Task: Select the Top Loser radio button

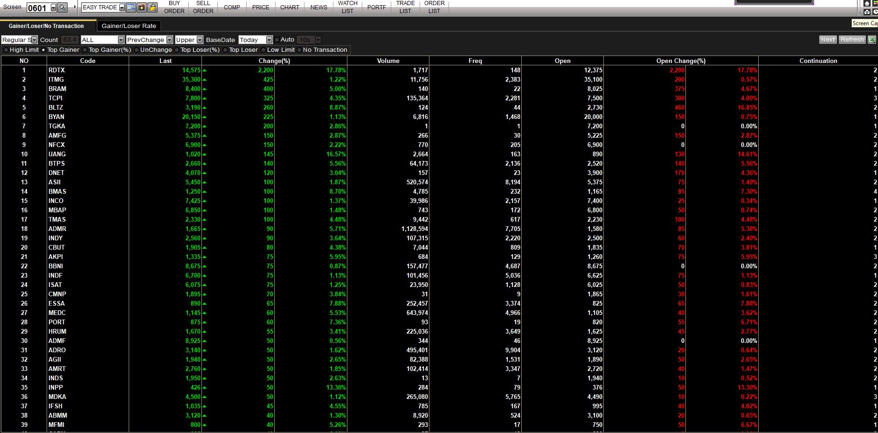Action: (225, 50)
